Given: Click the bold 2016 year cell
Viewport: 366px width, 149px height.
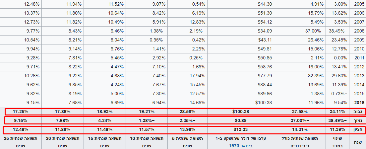Looking at the screenshot, I should click(357, 103).
